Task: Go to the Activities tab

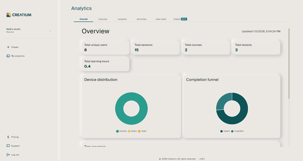Action: (x=141, y=19)
